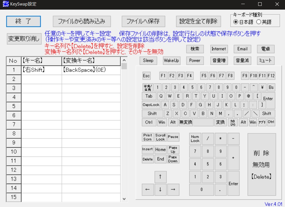Click the 削除 無効用 [Delete] button
The height and width of the screenshot is (207, 285).
click(x=262, y=165)
